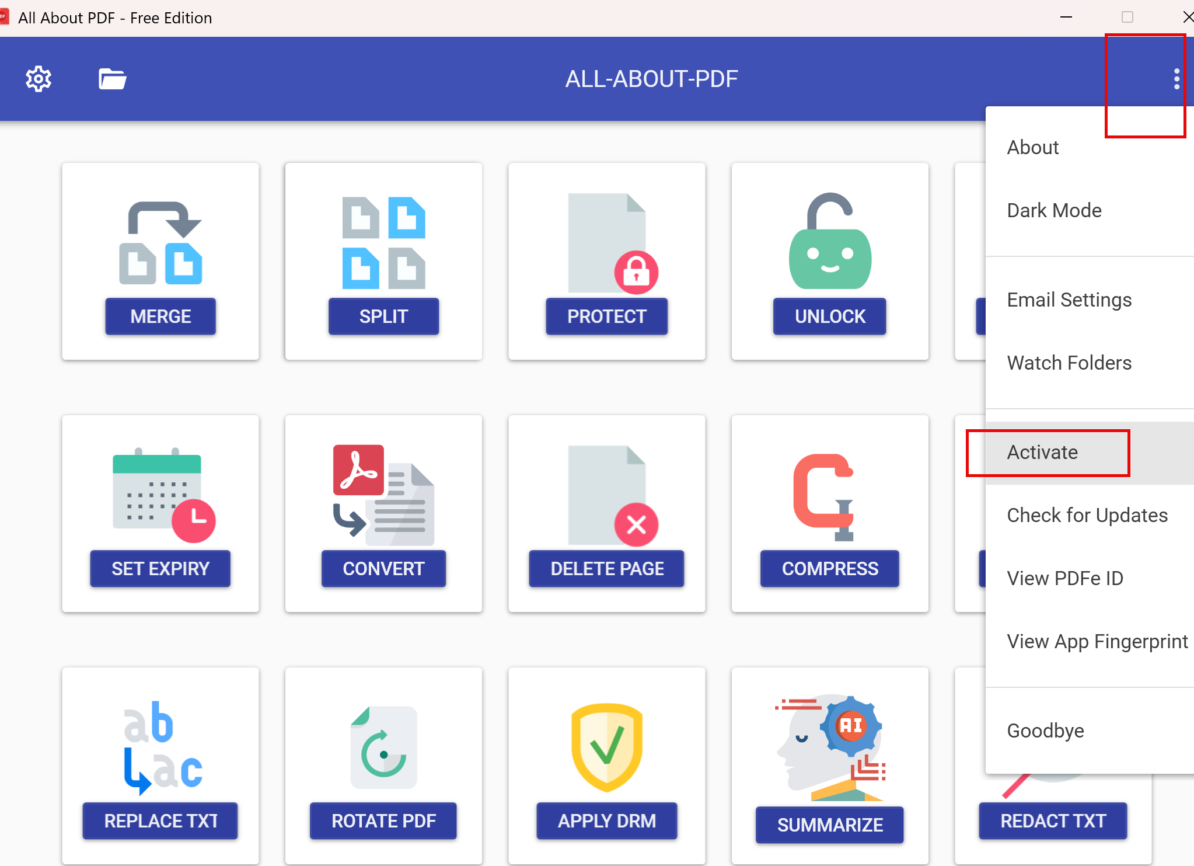1194x866 pixels.
Task: Open Watch Folders from the menu
Action: point(1069,363)
